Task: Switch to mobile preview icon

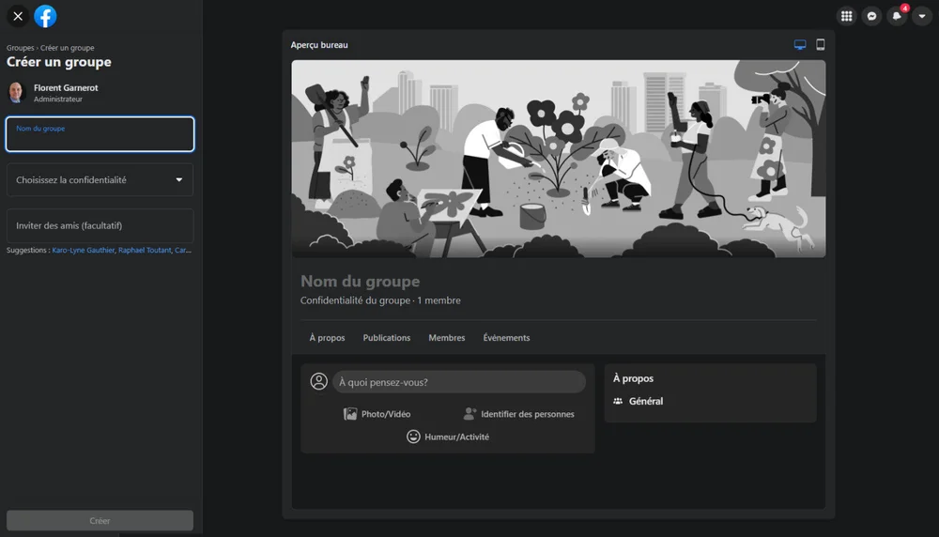Action: point(821,45)
